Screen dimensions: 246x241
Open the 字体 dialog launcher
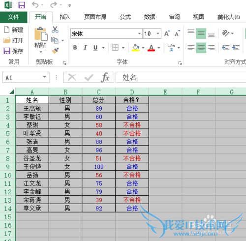coord(180,63)
